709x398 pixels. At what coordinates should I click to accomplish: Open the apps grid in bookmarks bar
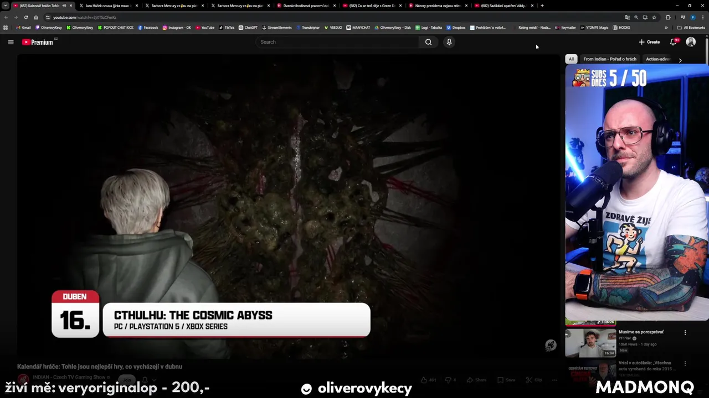tap(6, 28)
